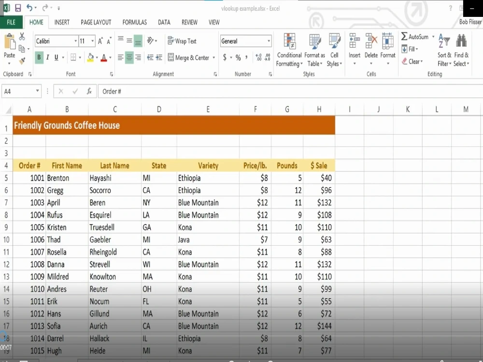483x362 pixels.
Task: Click the Name Box showing A4
Action: [x=22, y=91]
